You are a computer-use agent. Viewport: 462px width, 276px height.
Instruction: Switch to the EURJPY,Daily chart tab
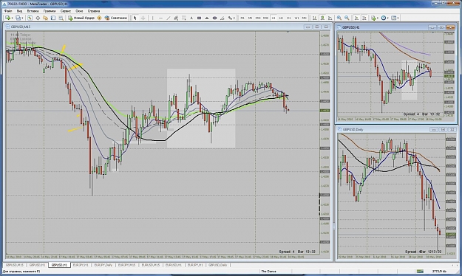pyautogui.click(x=103, y=265)
